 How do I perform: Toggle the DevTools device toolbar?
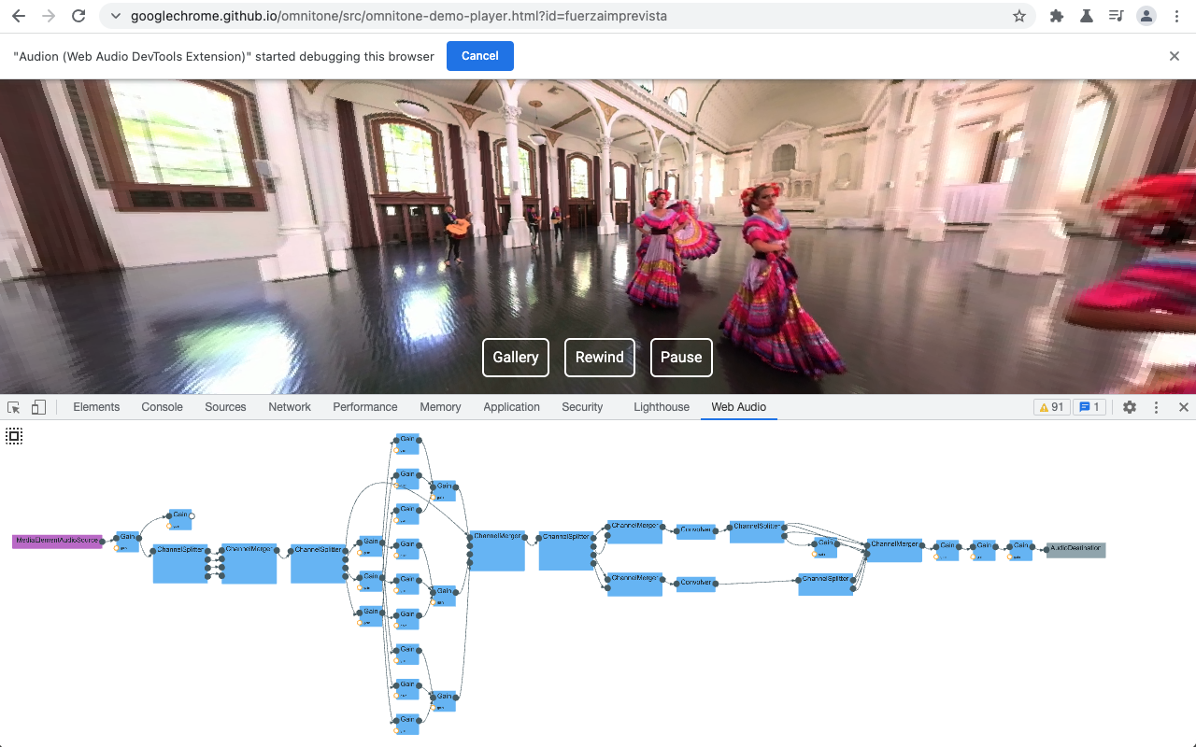(38, 407)
